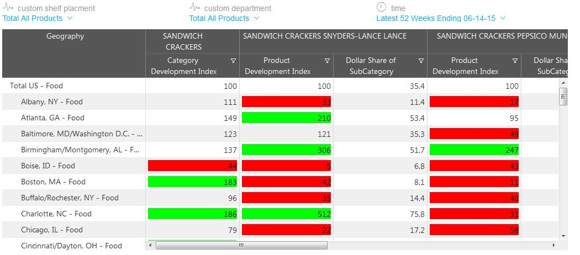Click horizontal scrollbar right arrow
The width and height of the screenshot is (580, 255).
(555, 245)
